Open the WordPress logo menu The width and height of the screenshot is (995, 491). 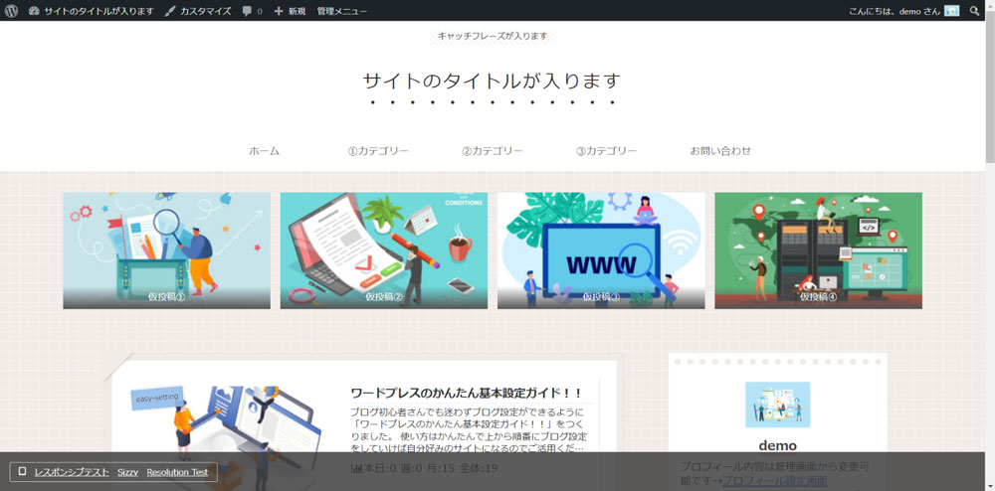tap(11, 11)
